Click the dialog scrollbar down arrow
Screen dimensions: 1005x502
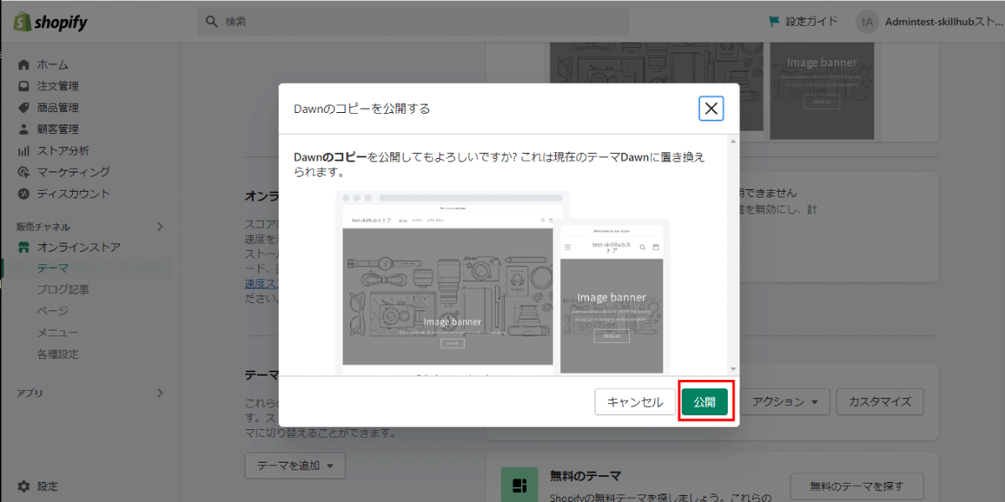tap(734, 369)
